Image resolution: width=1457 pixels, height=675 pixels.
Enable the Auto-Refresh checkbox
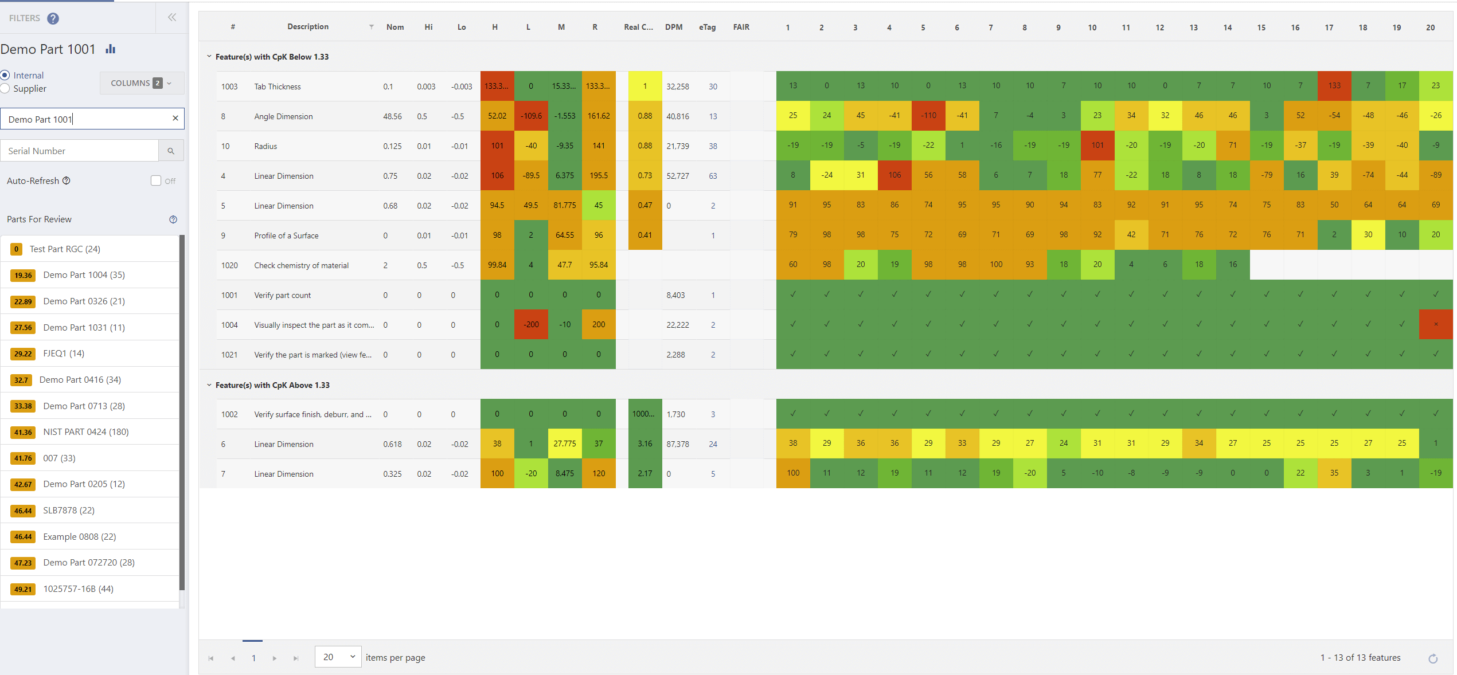[x=155, y=180]
